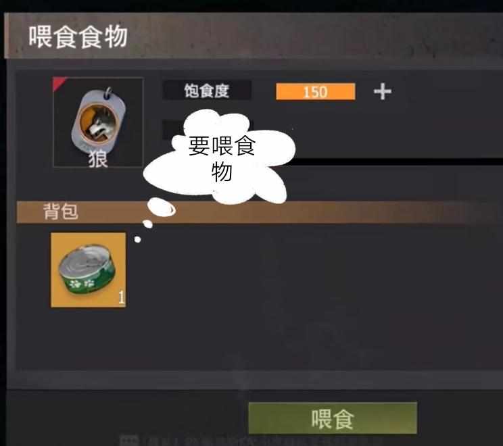The width and height of the screenshot is (503, 446).
Task: Click the quantity number 1 on canned food
Action: point(121,297)
